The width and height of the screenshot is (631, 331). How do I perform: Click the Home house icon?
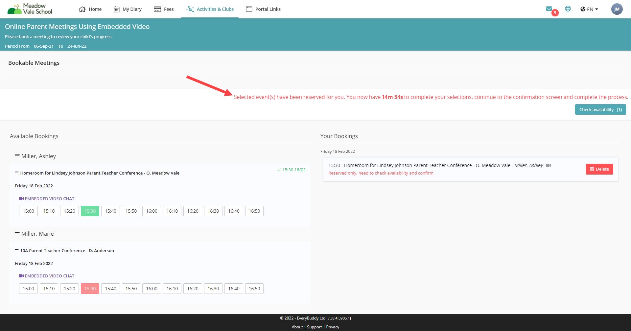82,9
